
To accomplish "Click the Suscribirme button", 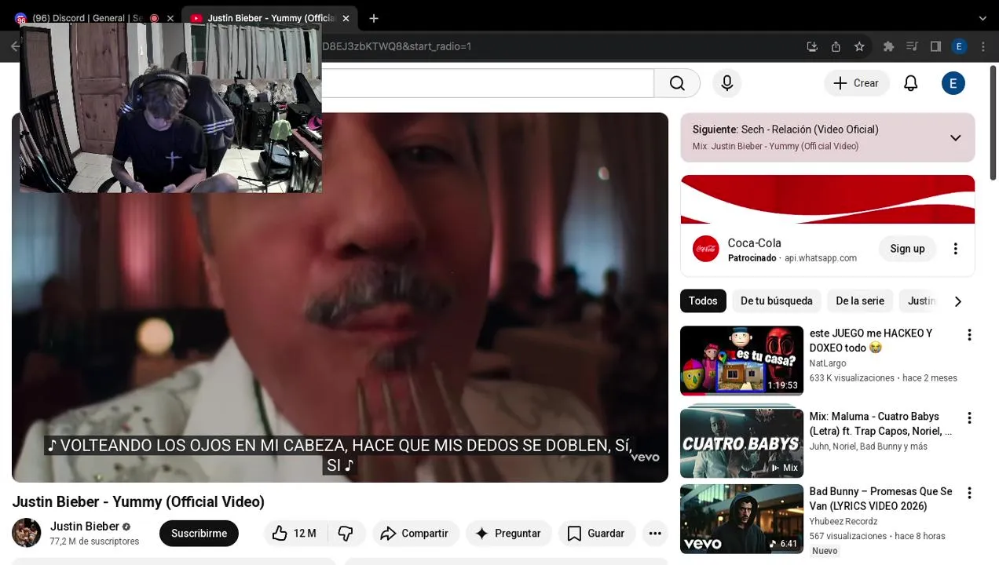I will [x=199, y=534].
